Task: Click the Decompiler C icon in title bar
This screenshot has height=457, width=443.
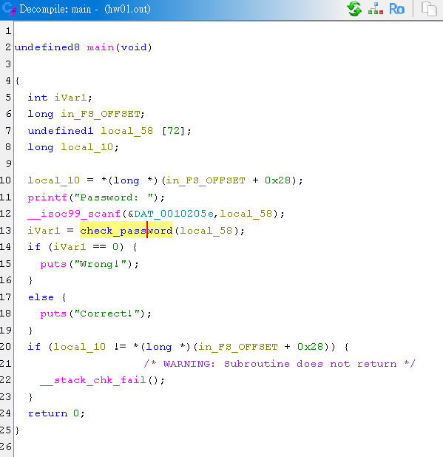Action: (8, 9)
